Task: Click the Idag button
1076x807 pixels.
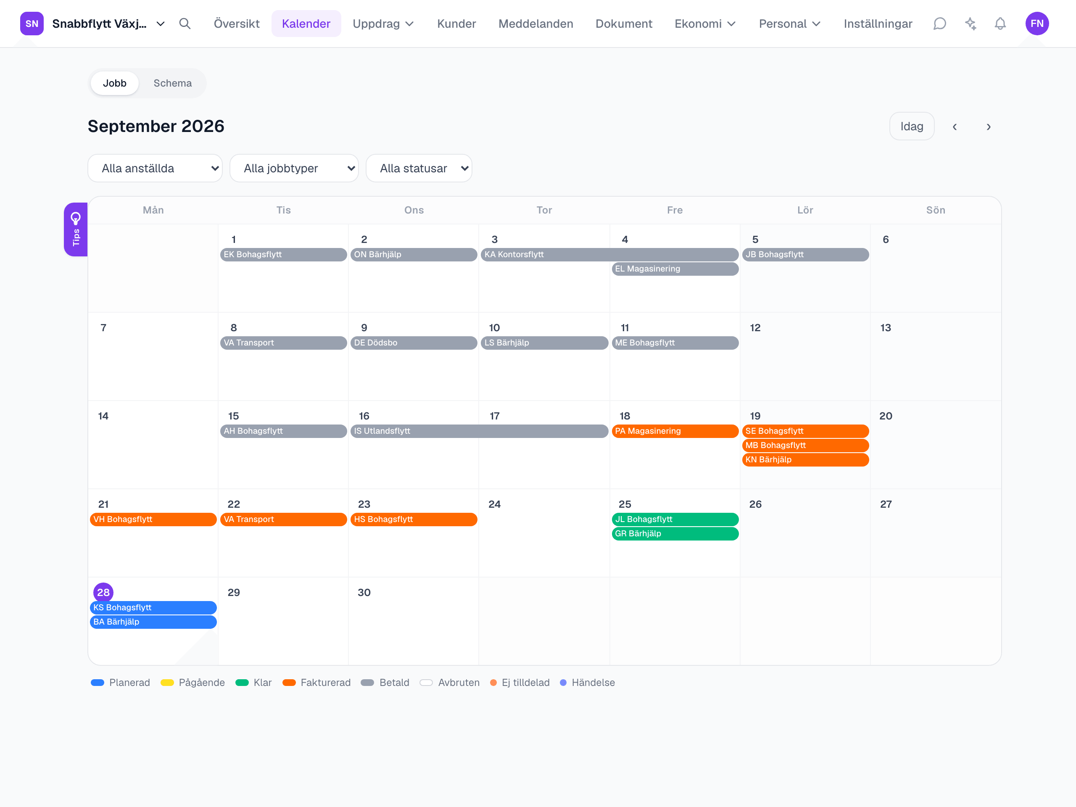Action: 912,127
